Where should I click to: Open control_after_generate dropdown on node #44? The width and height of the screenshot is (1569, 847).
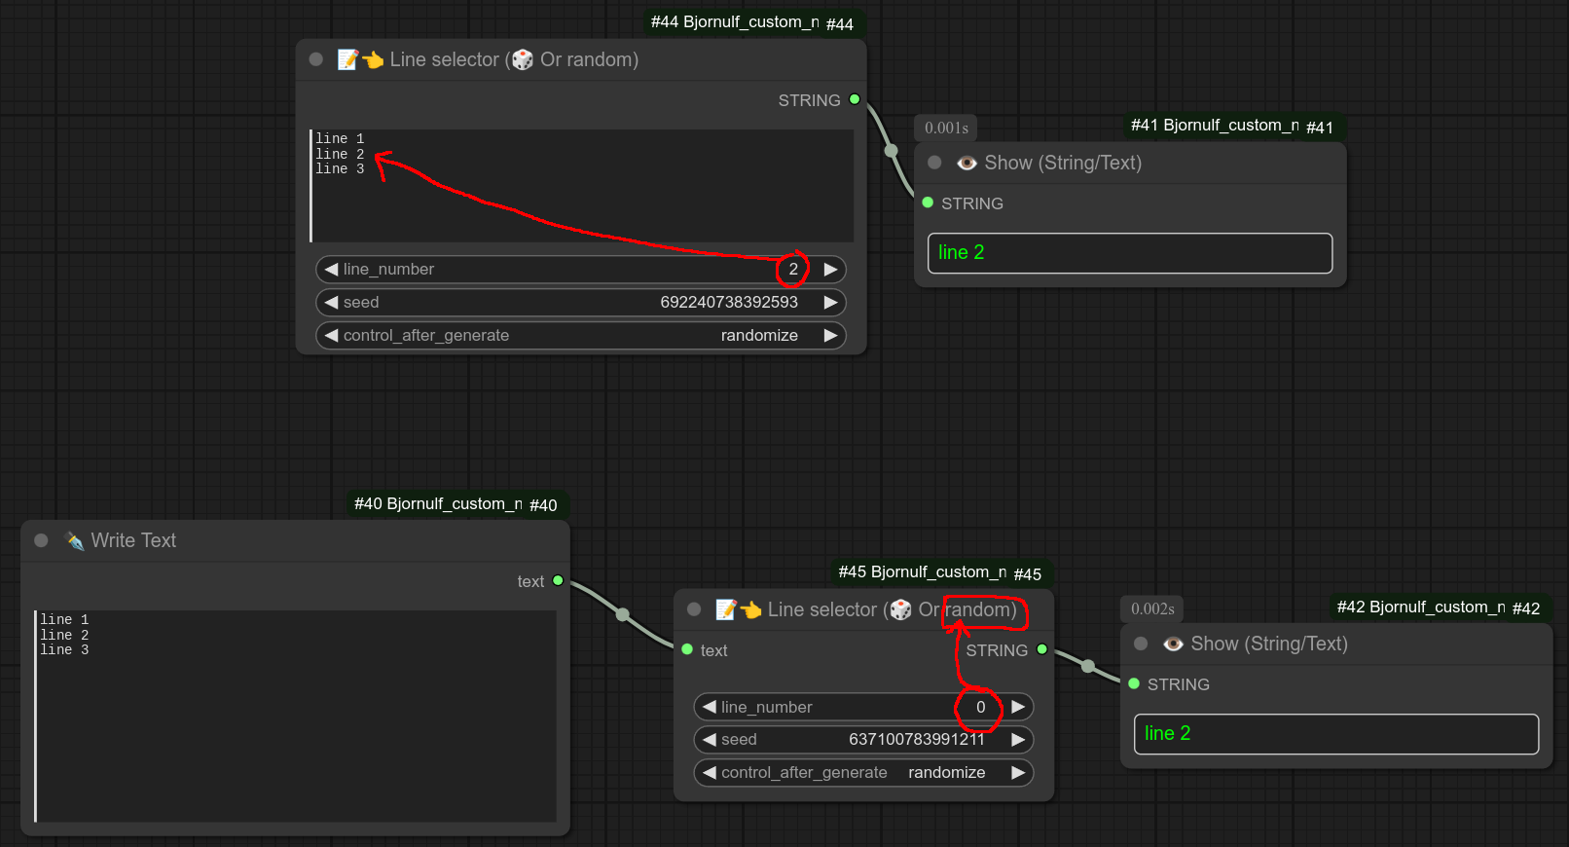581,335
